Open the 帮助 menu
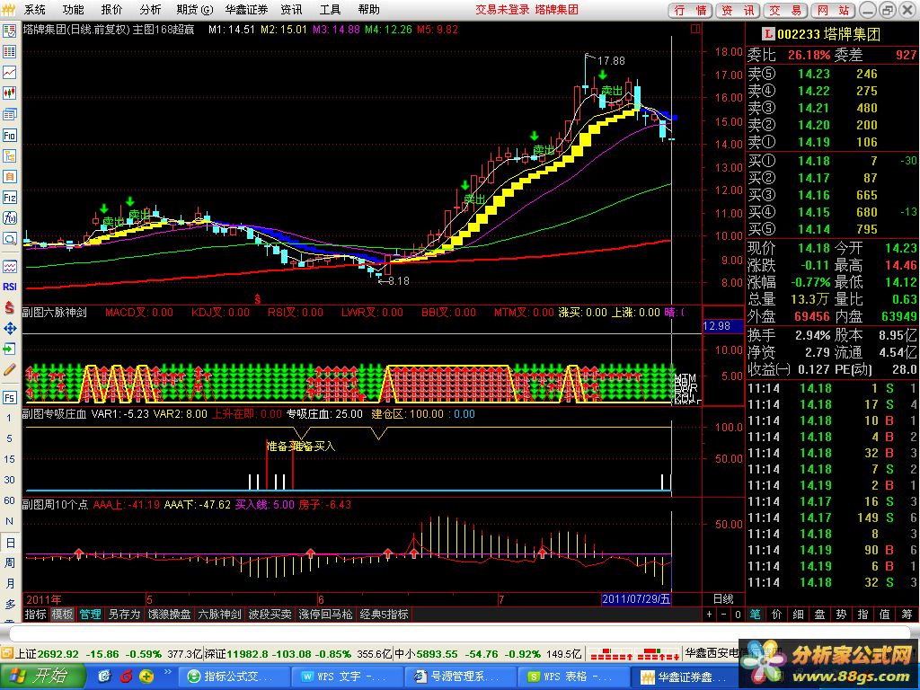The width and height of the screenshot is (920, 690). pos(368,9)
